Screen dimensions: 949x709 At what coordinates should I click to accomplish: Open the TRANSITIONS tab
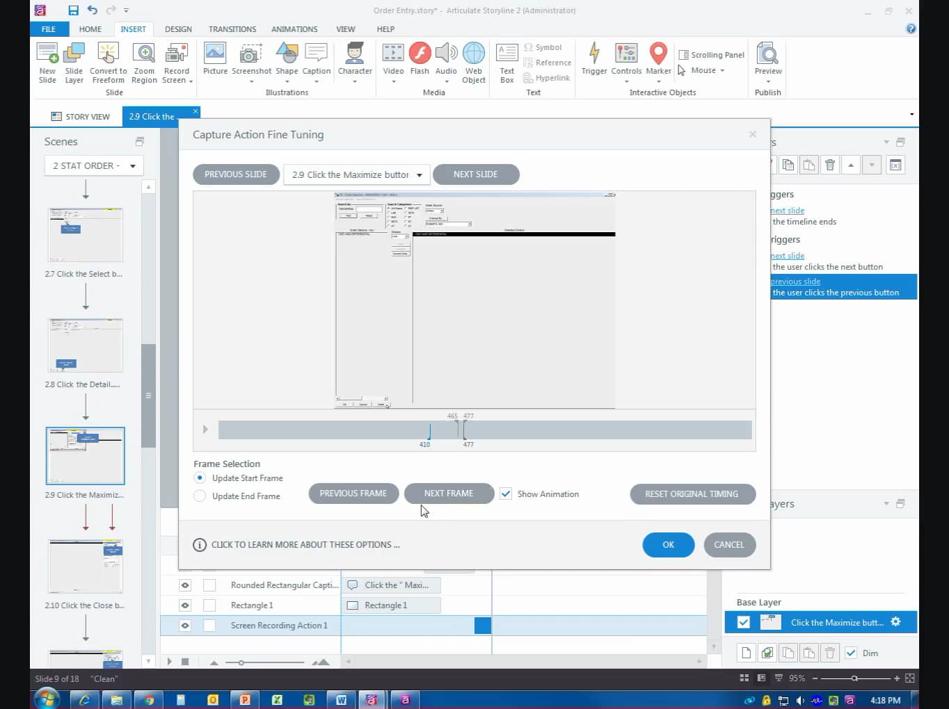232,29
